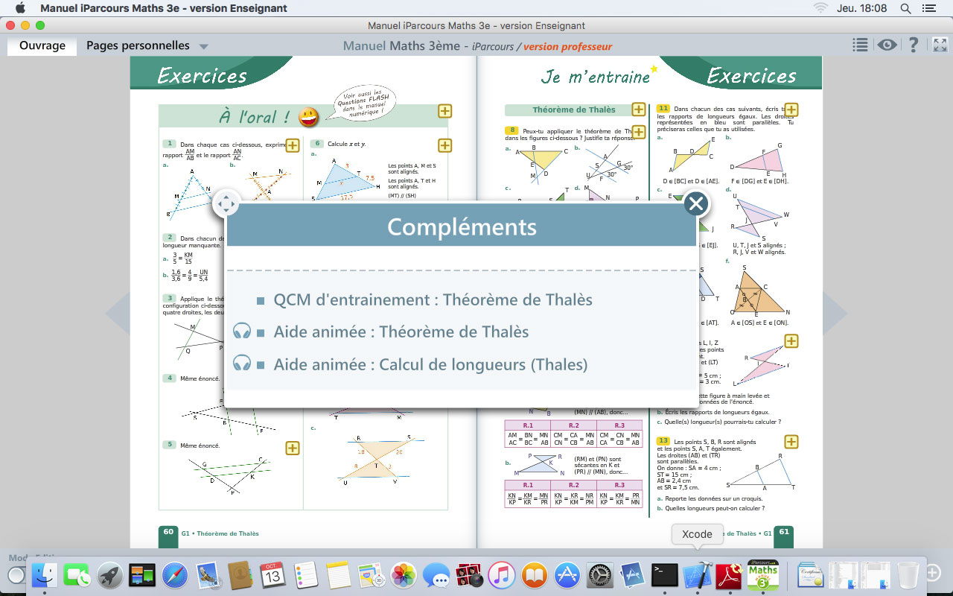Click the move handle of the Compléments popup
This screenshot has height=596, width=953.
[x=226, y=203]
